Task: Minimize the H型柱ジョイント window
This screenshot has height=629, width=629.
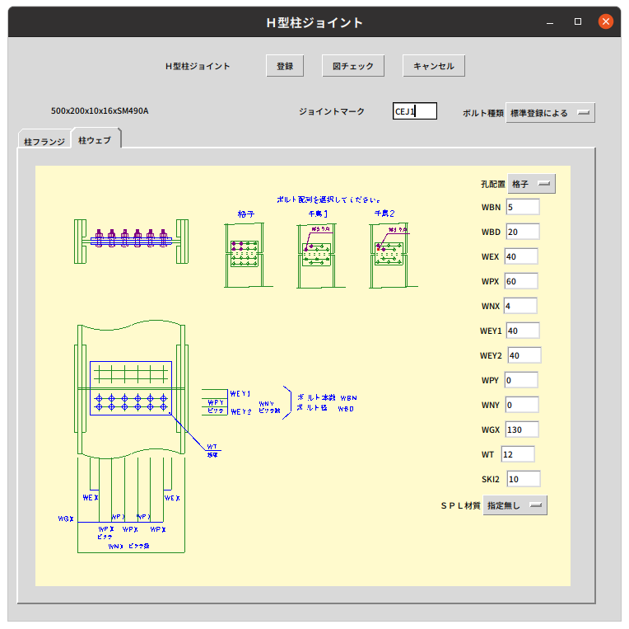Action: click(x=550, y=22)
